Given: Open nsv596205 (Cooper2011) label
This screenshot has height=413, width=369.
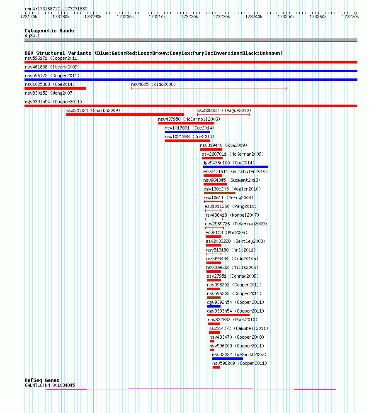Looking at the screenshot, I should [x=236, y=345].
